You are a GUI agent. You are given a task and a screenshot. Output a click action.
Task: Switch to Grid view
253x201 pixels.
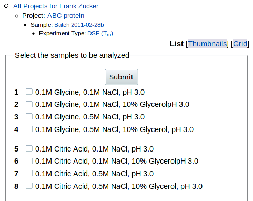point(240,44)
